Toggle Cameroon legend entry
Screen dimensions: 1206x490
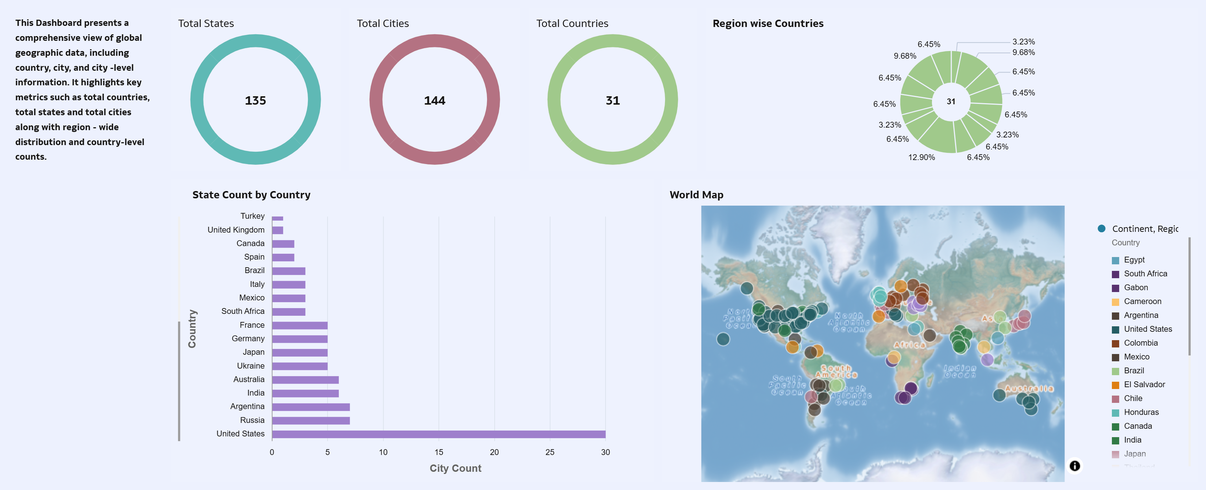pyautogui.click(x=1142, y=302)
